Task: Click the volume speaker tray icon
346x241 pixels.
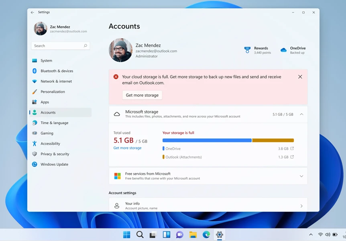Action: [x=328, y=235]
